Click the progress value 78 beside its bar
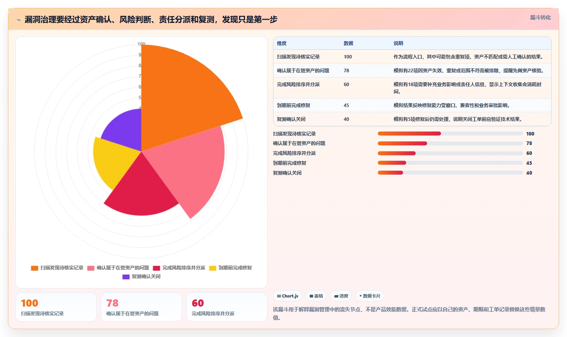Image resolution: width=567 pixels, height=337 pixels. [529, 143]
